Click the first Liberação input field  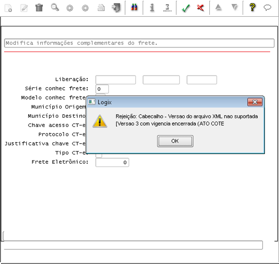point(116,80)
